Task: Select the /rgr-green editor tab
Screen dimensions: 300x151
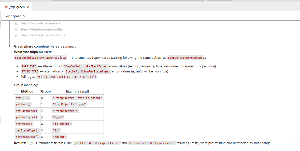Action: (17, 7)
